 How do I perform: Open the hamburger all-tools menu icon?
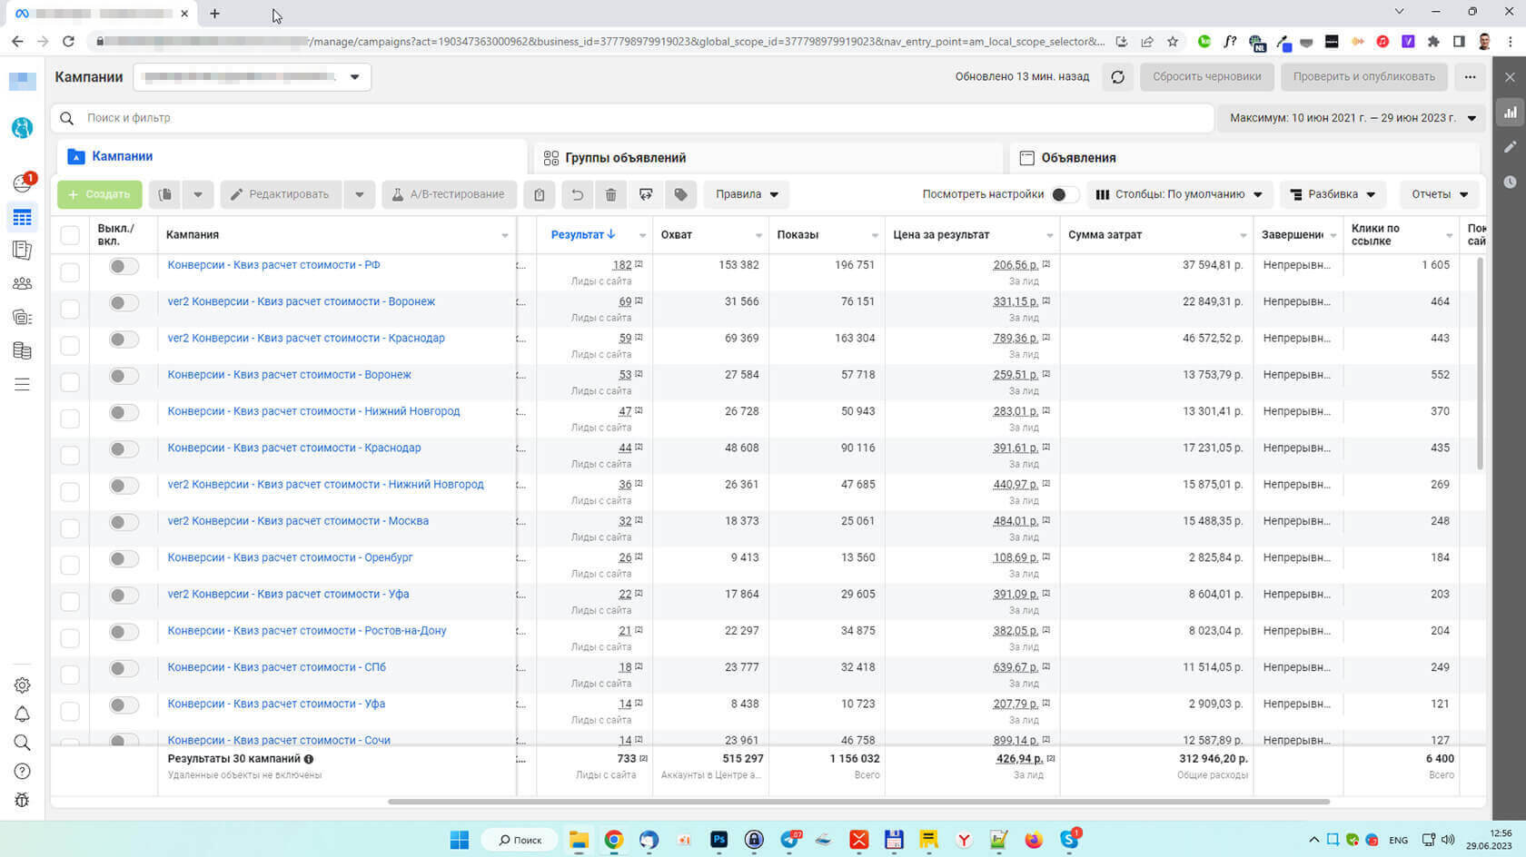(x=23, y=385)
